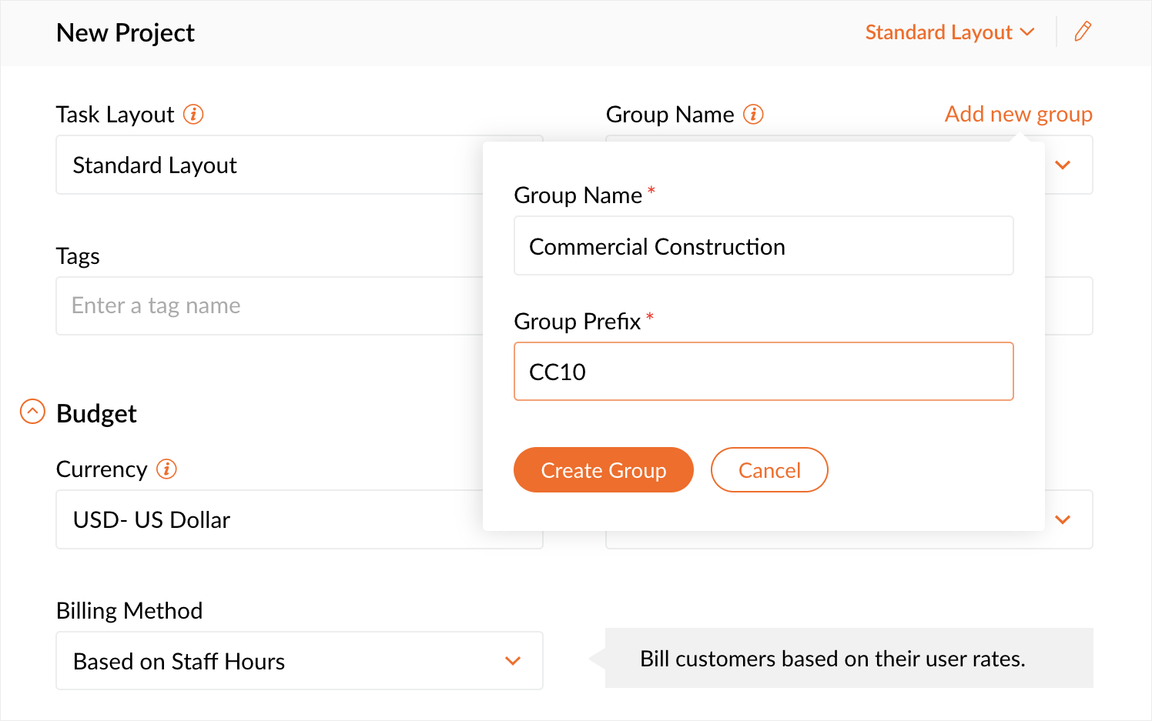Click the New Project page title

126,33
